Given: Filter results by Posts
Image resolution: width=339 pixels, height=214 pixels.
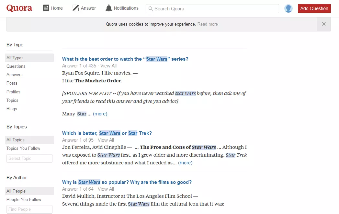Looking at the screenshot, I should tap(12, 83).
